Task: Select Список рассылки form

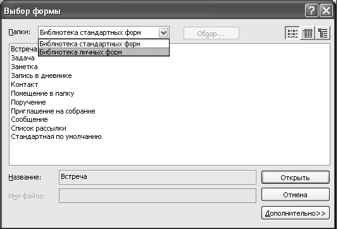Action: pyautogui.click(x=39, y=128)
